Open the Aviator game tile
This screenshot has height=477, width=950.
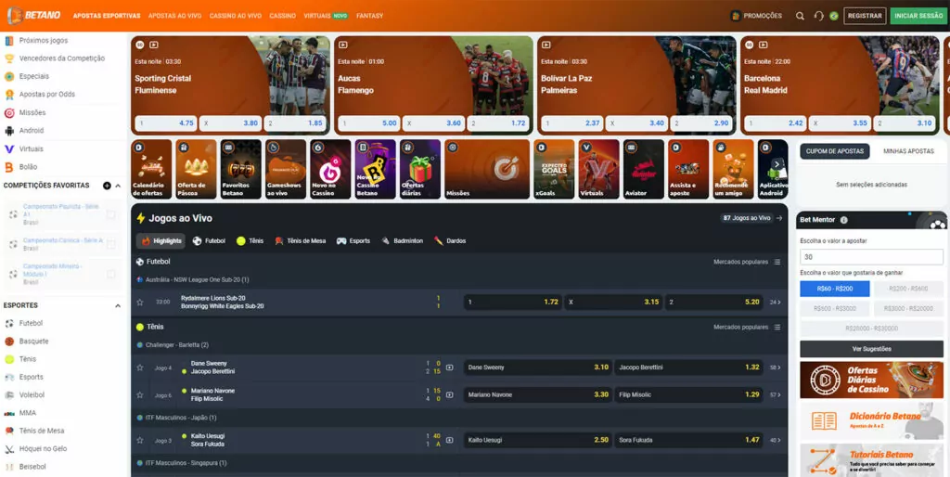pyautogui.click(x=643, y=169)
